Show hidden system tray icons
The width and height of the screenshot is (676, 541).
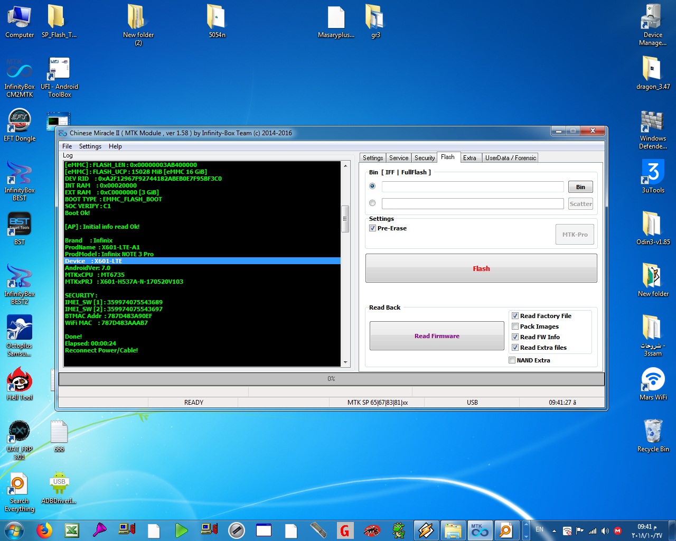coord(554,530)
